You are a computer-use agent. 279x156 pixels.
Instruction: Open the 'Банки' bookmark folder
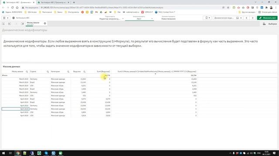58,12
